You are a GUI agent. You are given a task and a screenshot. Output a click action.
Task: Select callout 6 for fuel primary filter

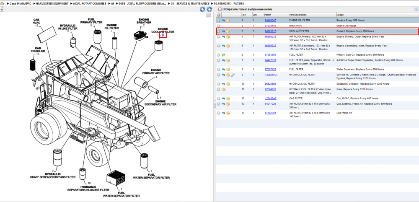tap(91, 26)
